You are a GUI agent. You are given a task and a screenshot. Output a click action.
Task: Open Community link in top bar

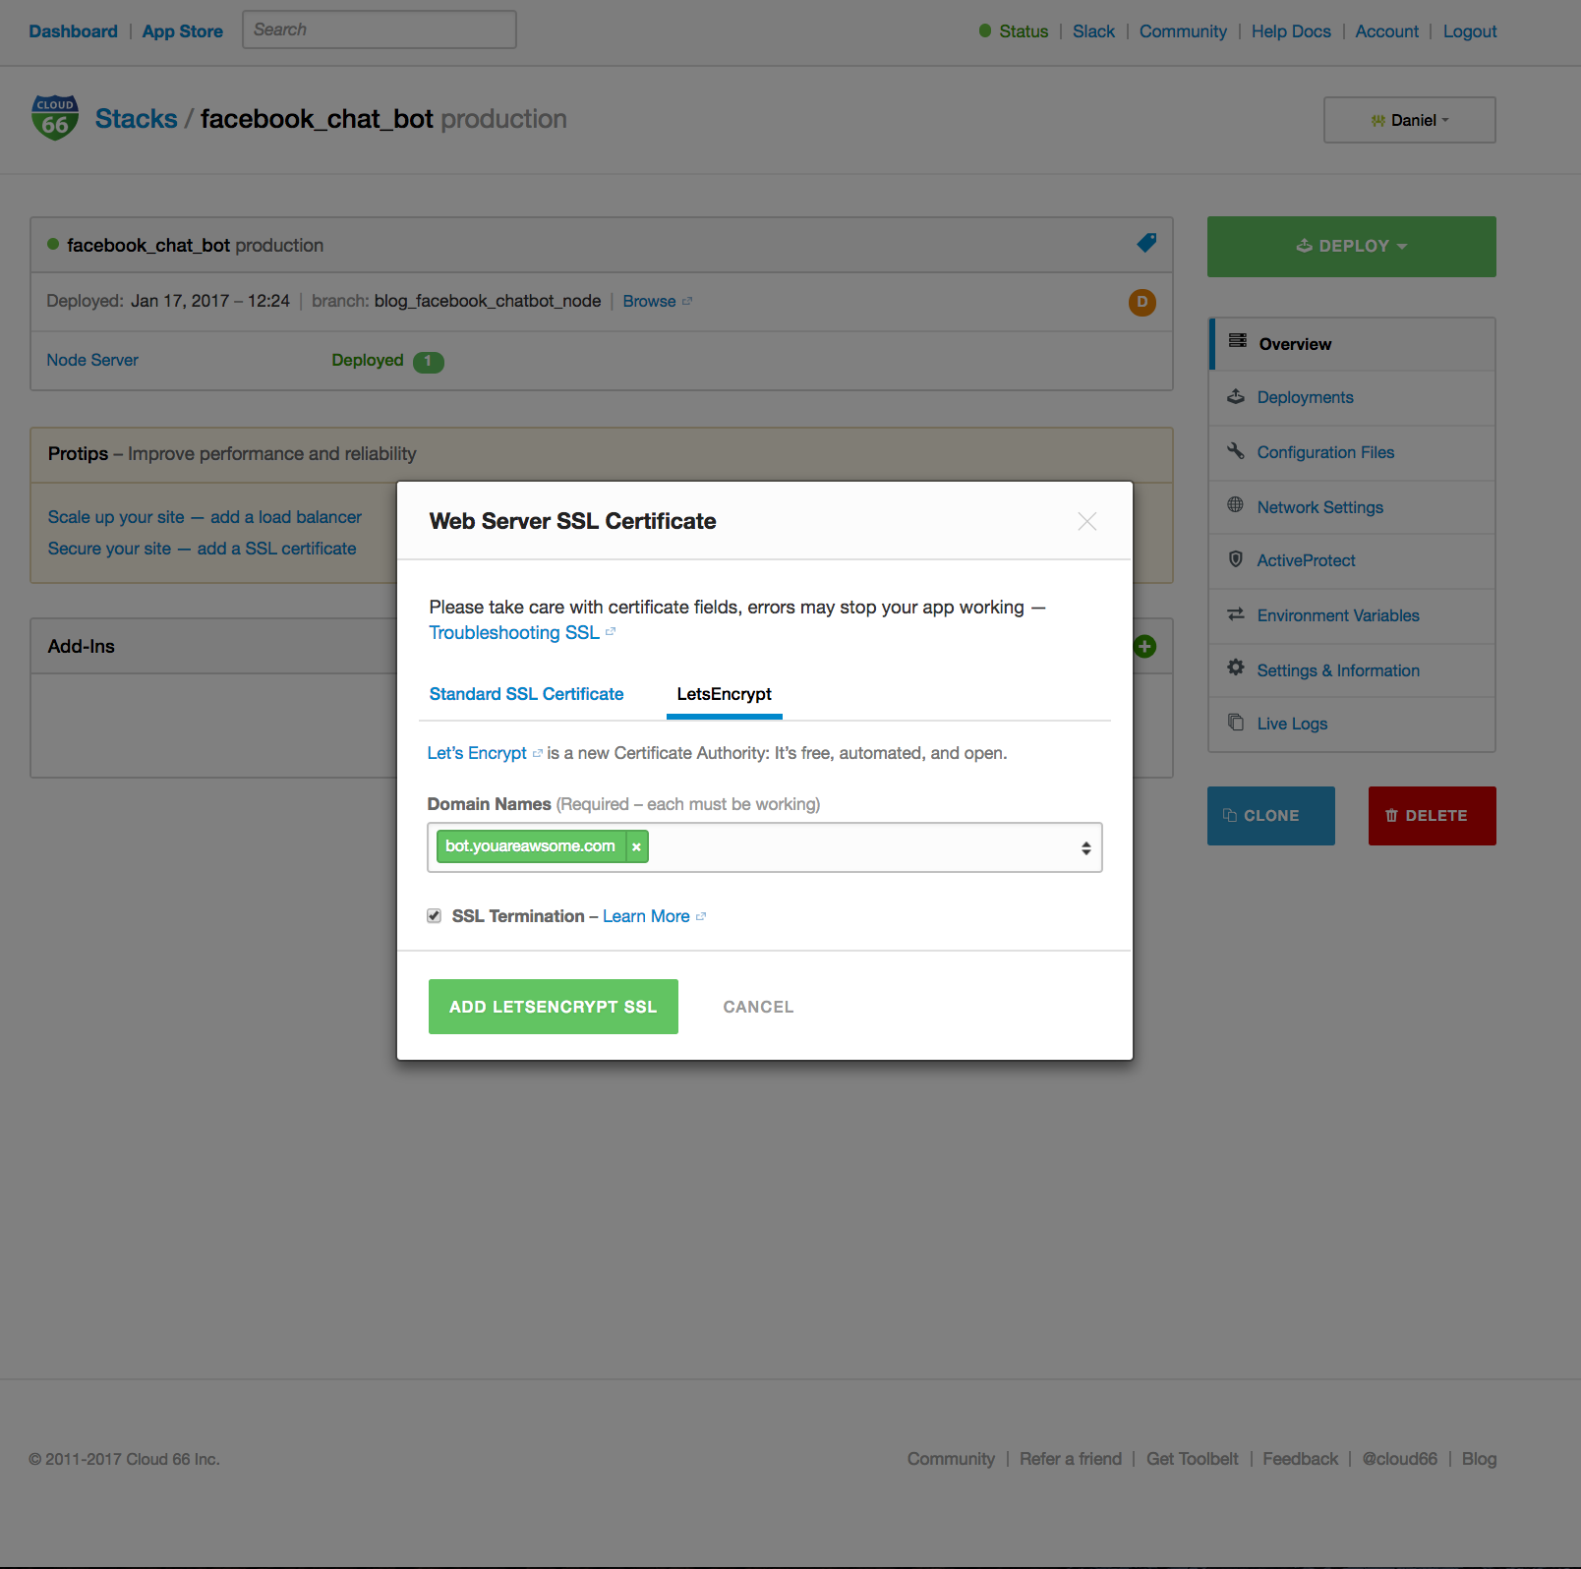pyautogui.click(x=1183, y=31)
